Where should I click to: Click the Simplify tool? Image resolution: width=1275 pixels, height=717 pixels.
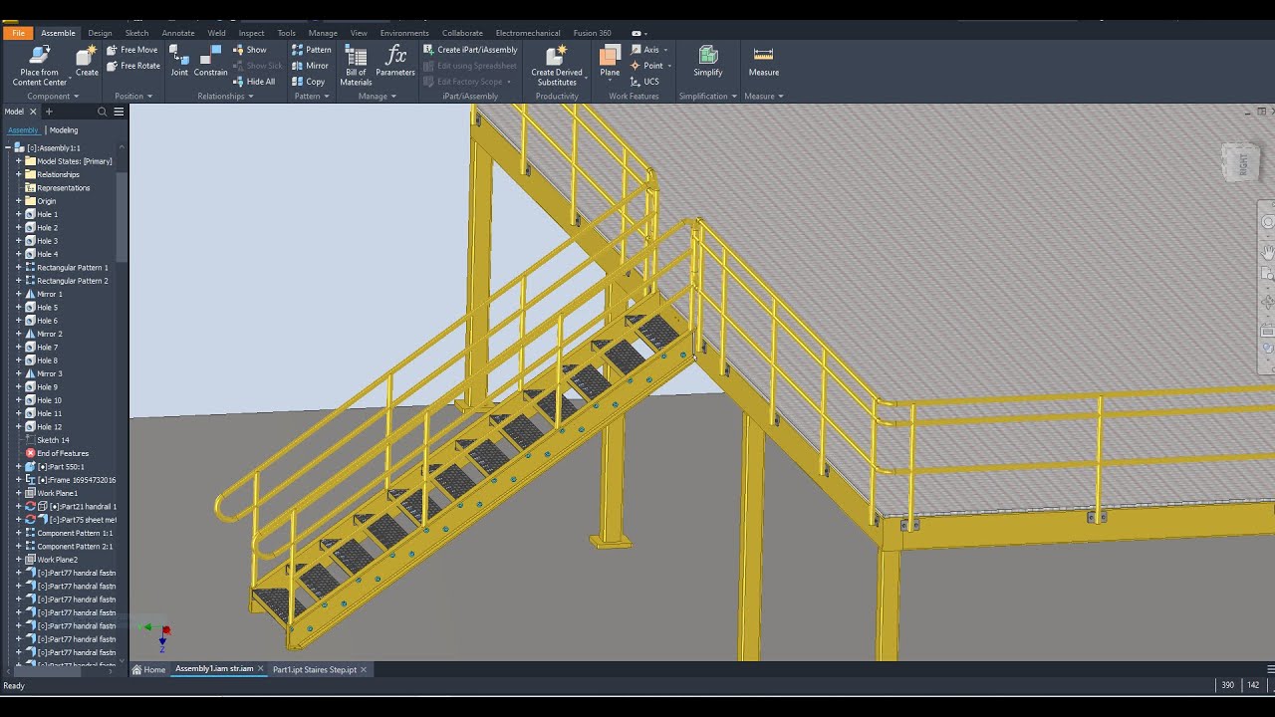(x=708, y=61)
